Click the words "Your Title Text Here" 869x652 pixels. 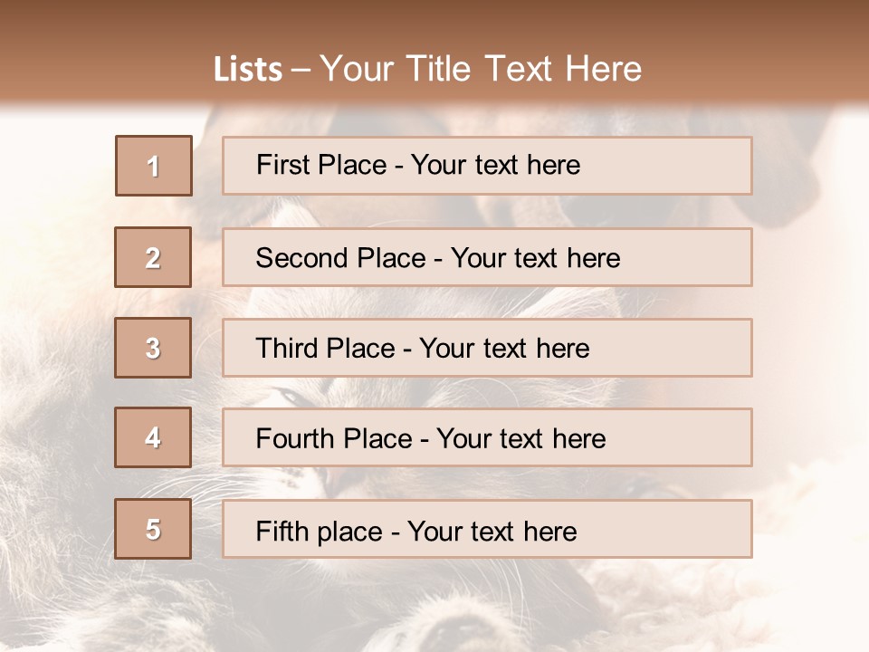[481, 69]
